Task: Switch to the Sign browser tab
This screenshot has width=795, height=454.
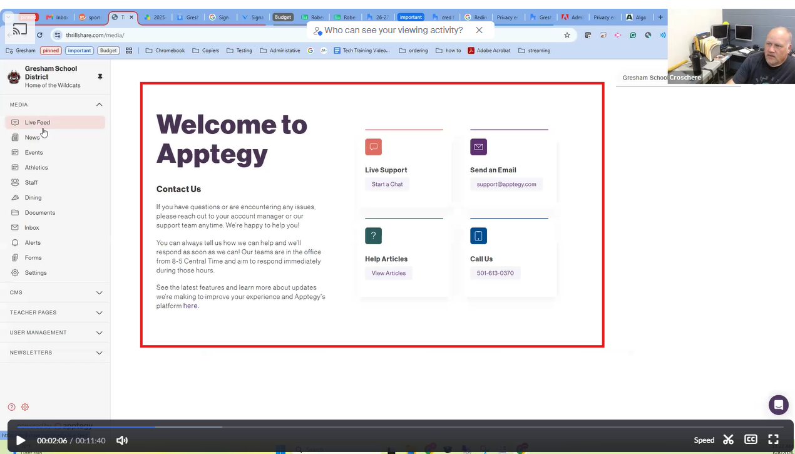Action: 219,18
